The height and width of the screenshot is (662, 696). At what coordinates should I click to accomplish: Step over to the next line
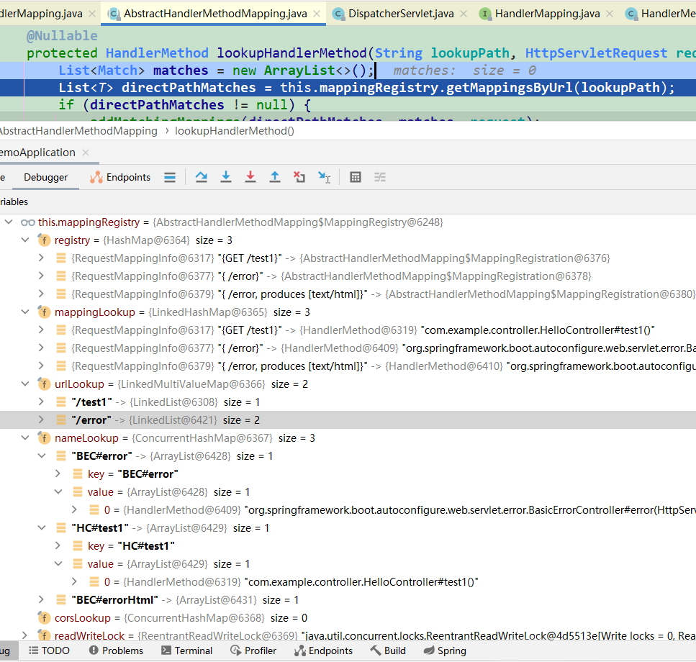[x=202, y=177]
